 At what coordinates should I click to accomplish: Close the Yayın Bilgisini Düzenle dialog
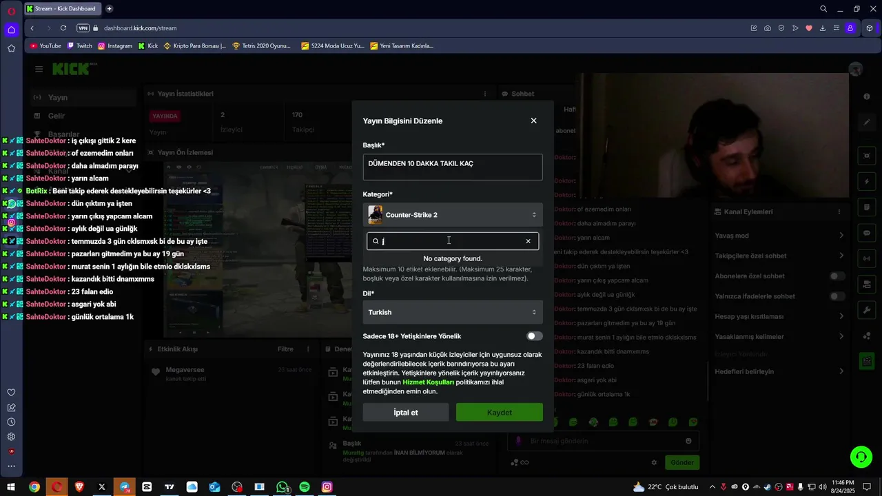533,121
